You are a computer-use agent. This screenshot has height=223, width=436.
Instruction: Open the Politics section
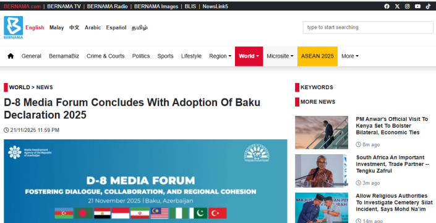click(141, 56)
